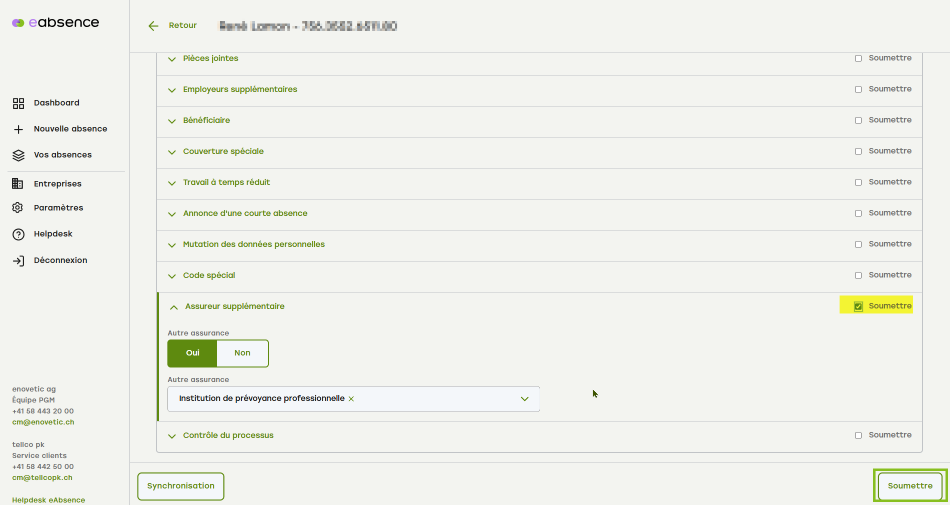The image size is (950, 505).
Task: Enable Soumettre checkbox for Code spécial
Action: [858, 275]
